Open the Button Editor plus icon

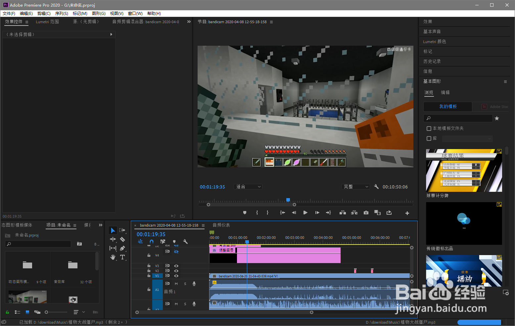[x=407, y=213]
